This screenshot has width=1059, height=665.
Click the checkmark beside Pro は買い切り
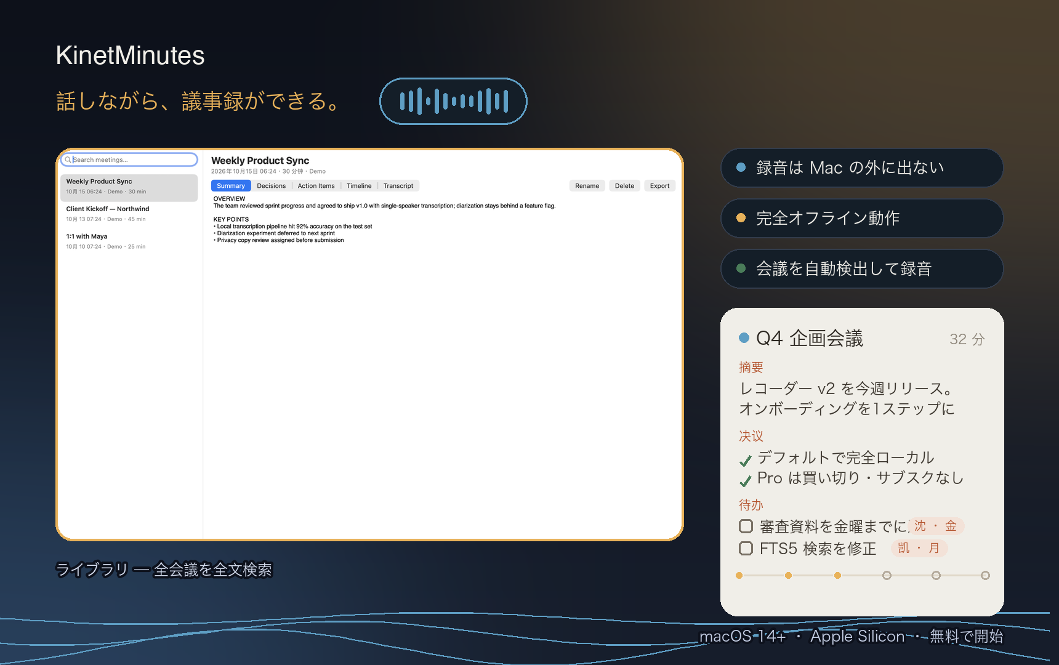pyautogui.click(x=746, y=480)
